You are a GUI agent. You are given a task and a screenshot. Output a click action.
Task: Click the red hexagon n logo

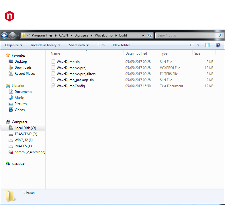pyautogui.click(x=9, y=16)
